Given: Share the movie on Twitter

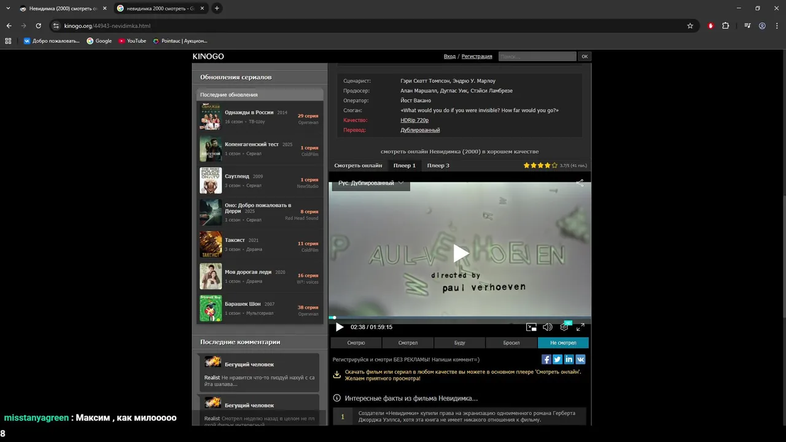Looking at the screenshot, I should [558, 360].
